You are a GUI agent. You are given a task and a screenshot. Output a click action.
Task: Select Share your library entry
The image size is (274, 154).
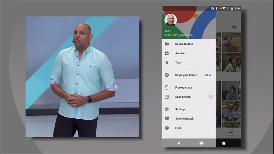[188, 75]
